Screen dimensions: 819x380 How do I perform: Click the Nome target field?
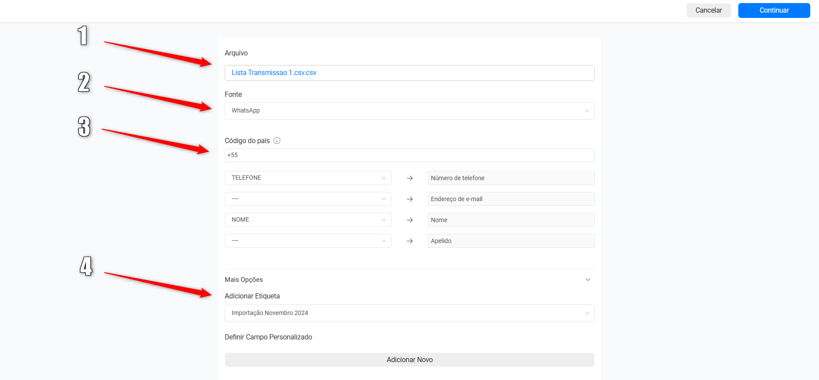[511, 220]
